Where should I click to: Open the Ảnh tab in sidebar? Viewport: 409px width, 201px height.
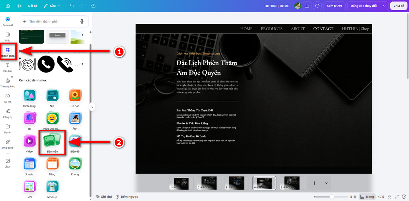point(8,163)
